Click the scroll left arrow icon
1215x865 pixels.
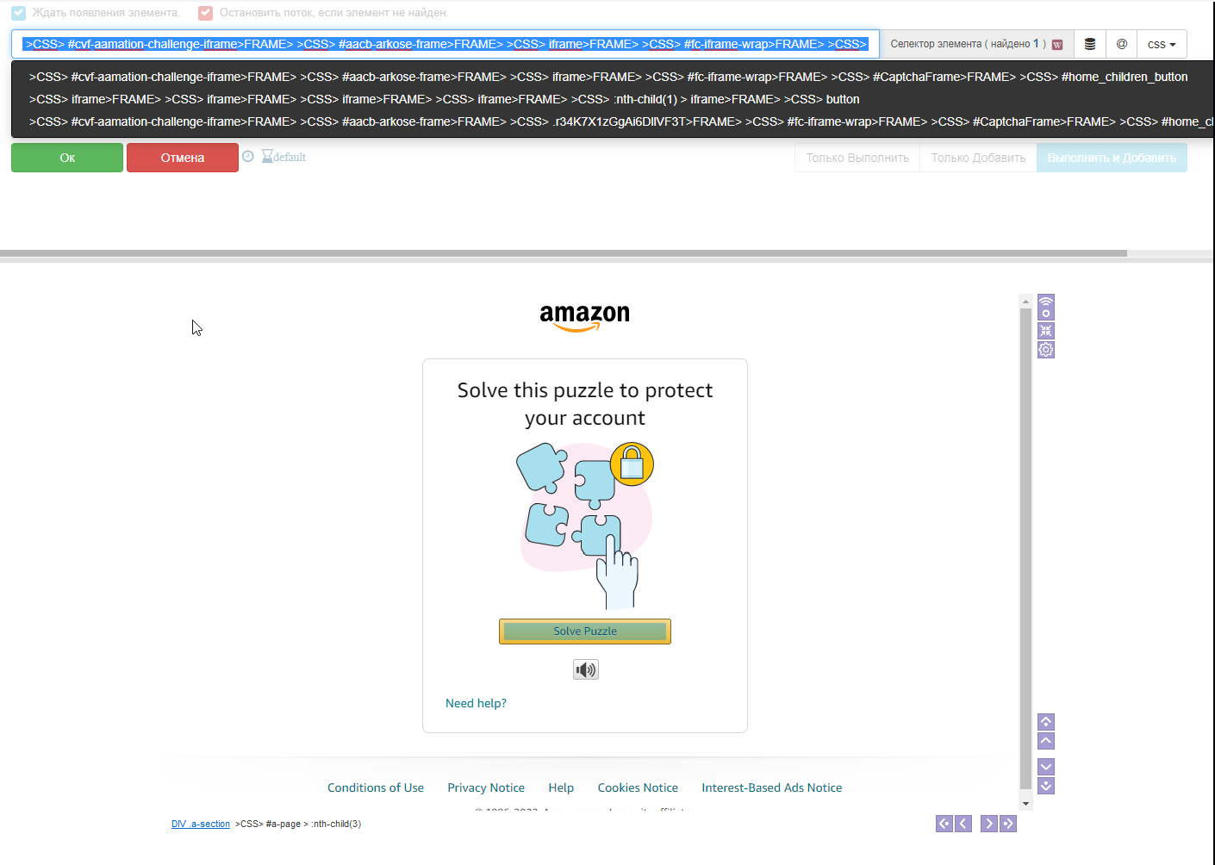963,824
